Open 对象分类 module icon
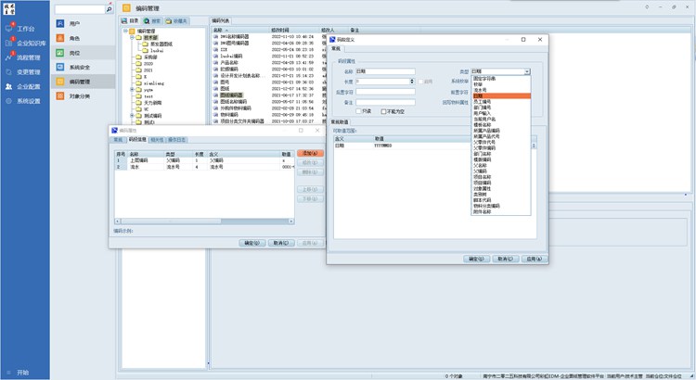 click(x=61, y=95)
